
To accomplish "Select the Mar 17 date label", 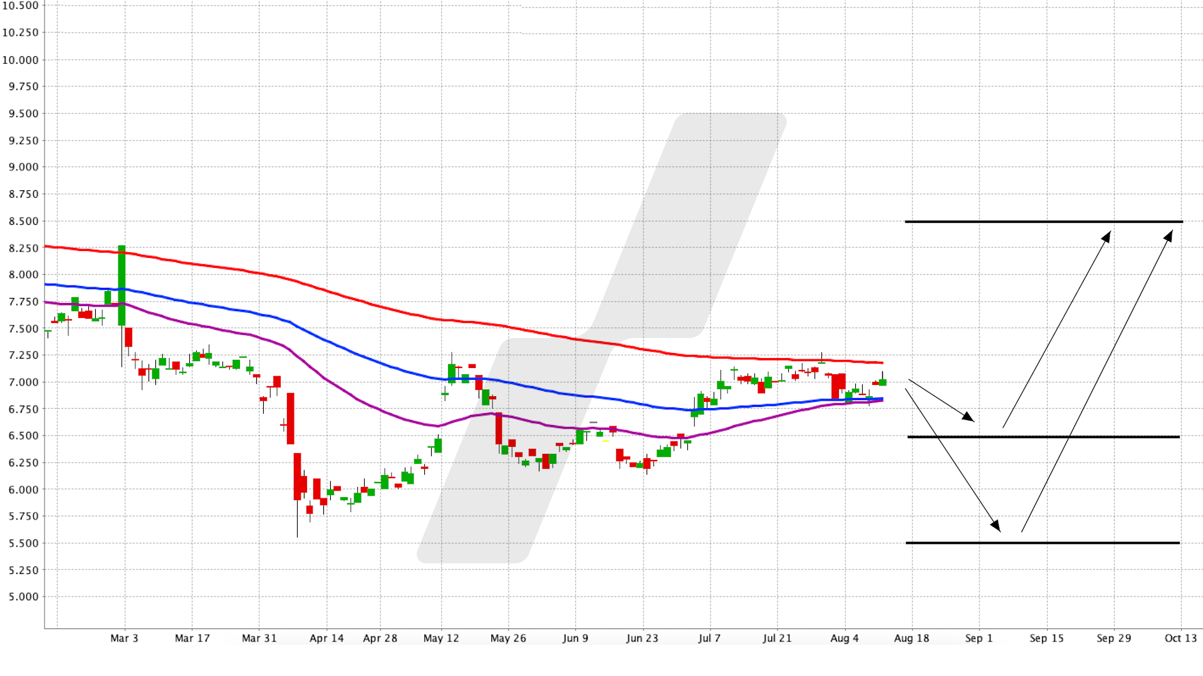I will (192, 638).
